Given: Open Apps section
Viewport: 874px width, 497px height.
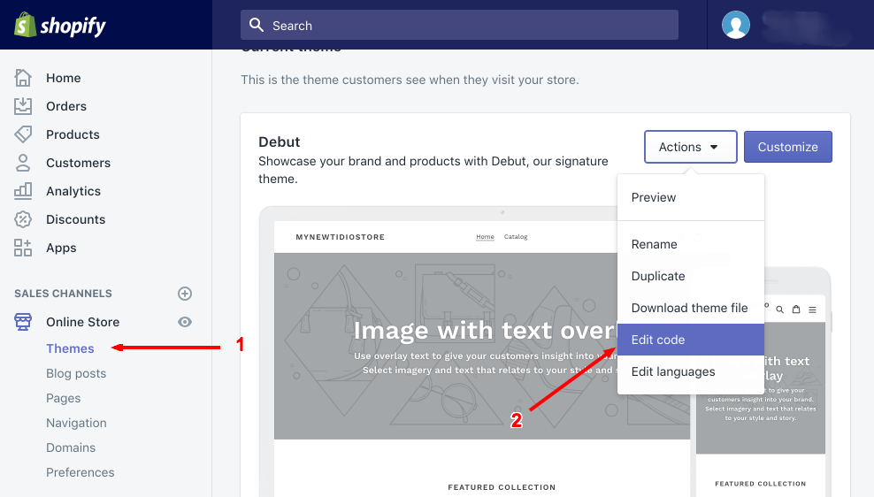Looking at the screenshot, I should (61, 248).
